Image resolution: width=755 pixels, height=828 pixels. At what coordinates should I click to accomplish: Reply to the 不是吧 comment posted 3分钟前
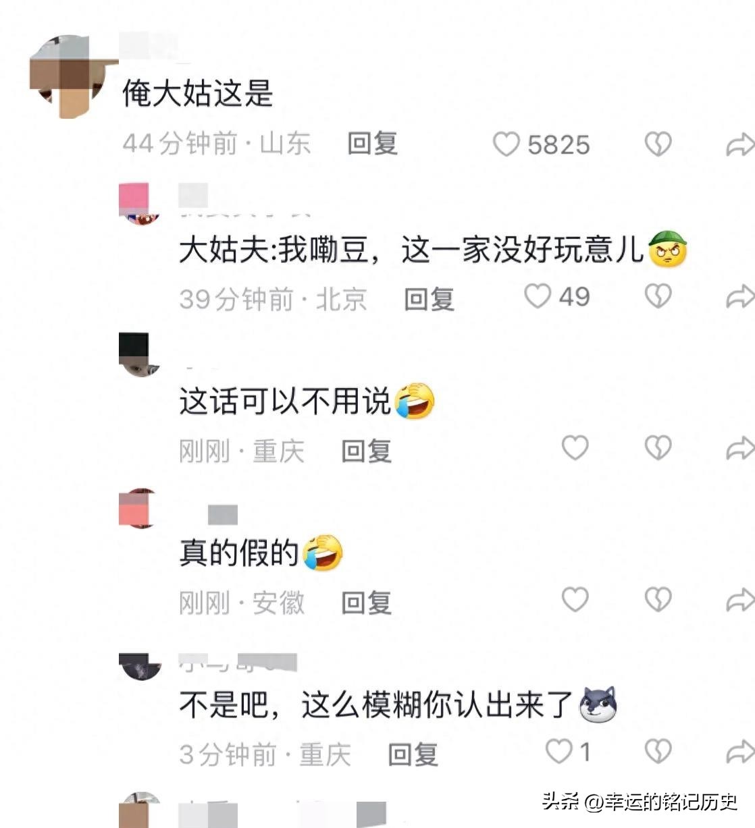click(413, 754)
